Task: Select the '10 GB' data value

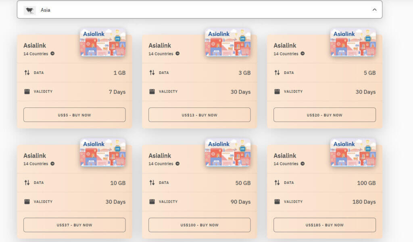Action: tap(118, 183)
